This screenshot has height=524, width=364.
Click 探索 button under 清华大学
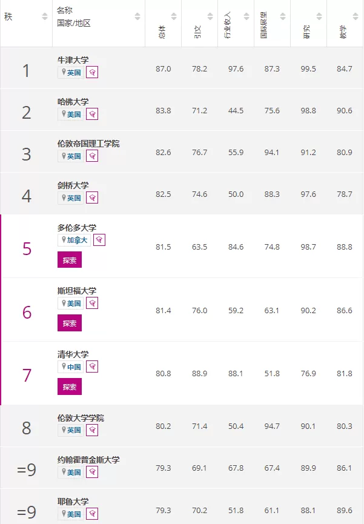click(x=70, y=386)
